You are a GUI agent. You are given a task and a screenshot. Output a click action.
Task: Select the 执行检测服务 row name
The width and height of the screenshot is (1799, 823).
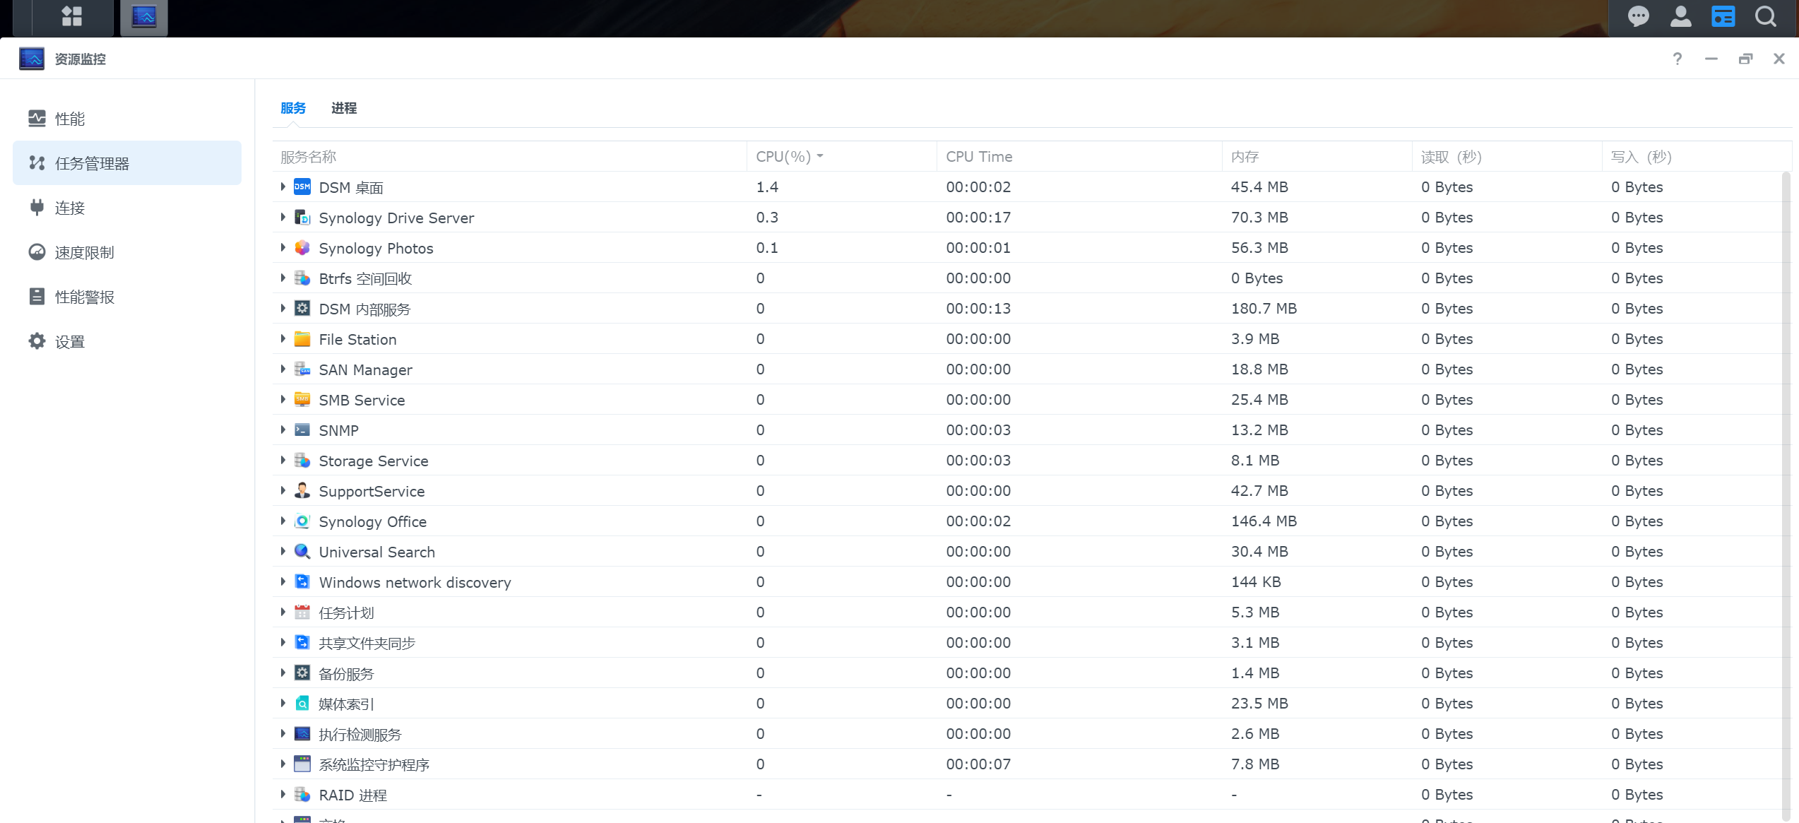pos(360,734)
